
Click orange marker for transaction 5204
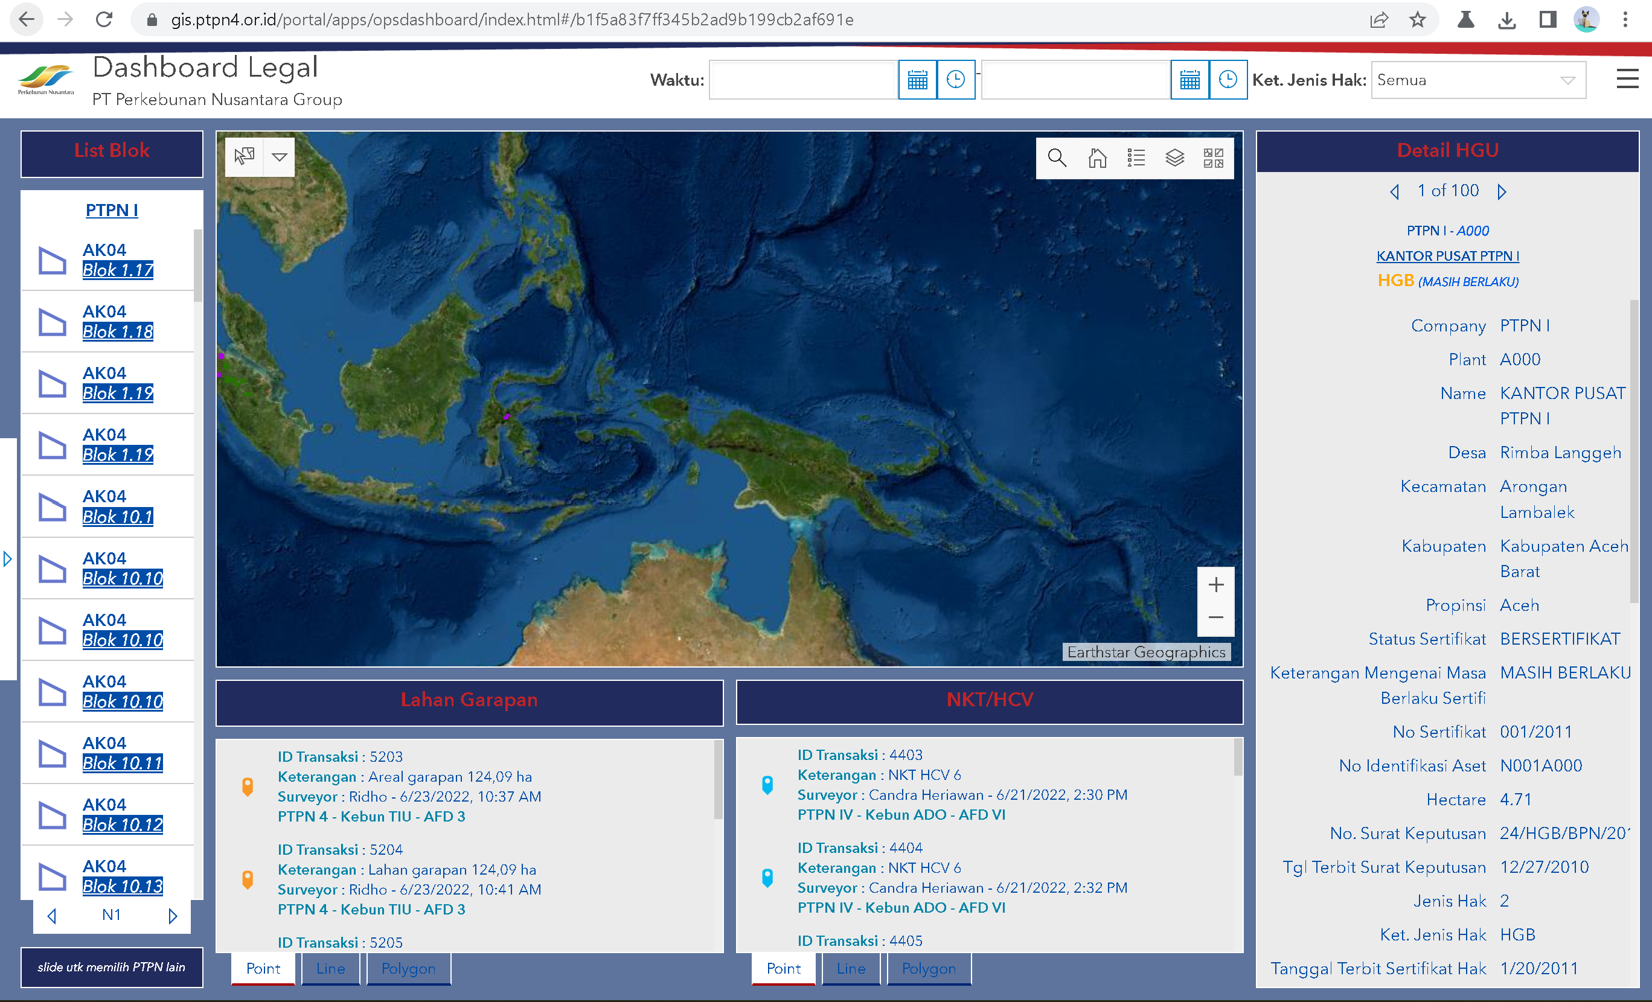(x=248, y=879)
